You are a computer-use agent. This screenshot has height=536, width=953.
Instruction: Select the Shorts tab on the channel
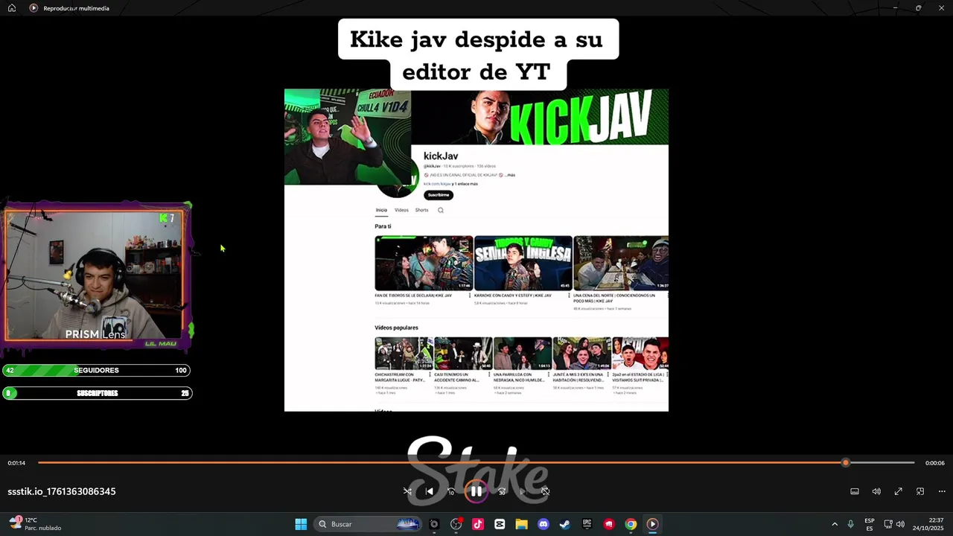coord(421,210)
